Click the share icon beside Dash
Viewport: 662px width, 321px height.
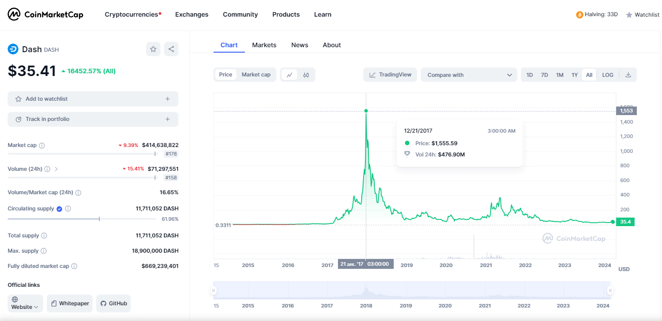click(171, 49)
